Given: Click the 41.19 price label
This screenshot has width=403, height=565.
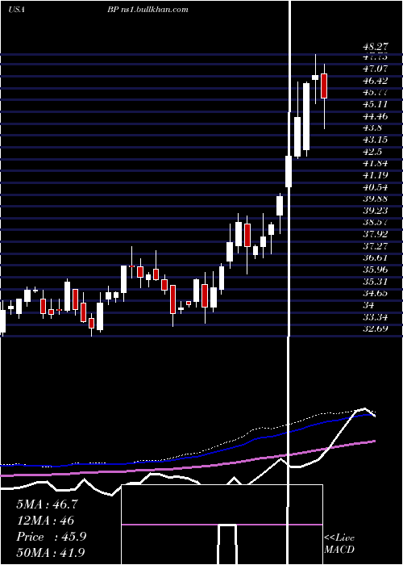Looking at the screenshot, I should (x=376, y=175).
